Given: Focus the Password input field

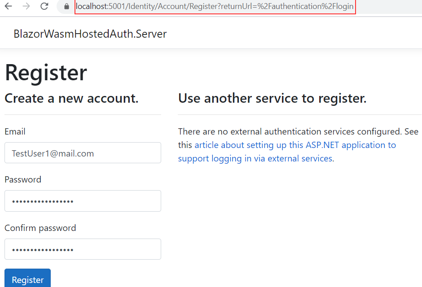Looking at the screenshot, I should (83, 201).
